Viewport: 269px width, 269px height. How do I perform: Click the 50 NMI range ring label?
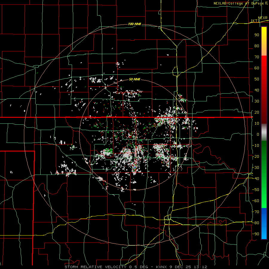(134, 79)
